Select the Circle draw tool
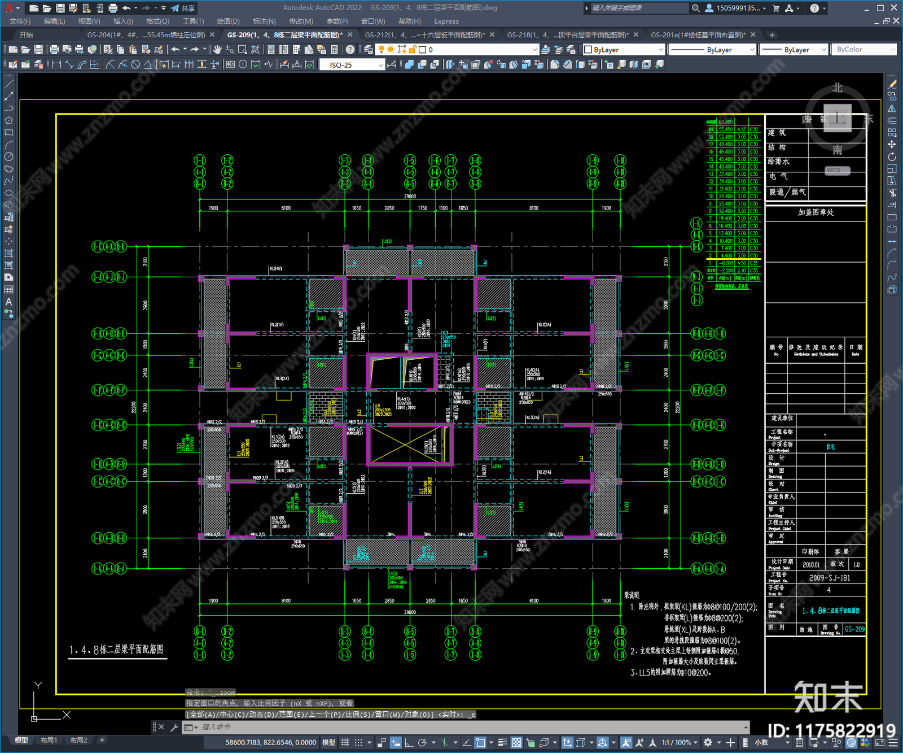This screenshot has height=753, width=903. coord(8,156)
